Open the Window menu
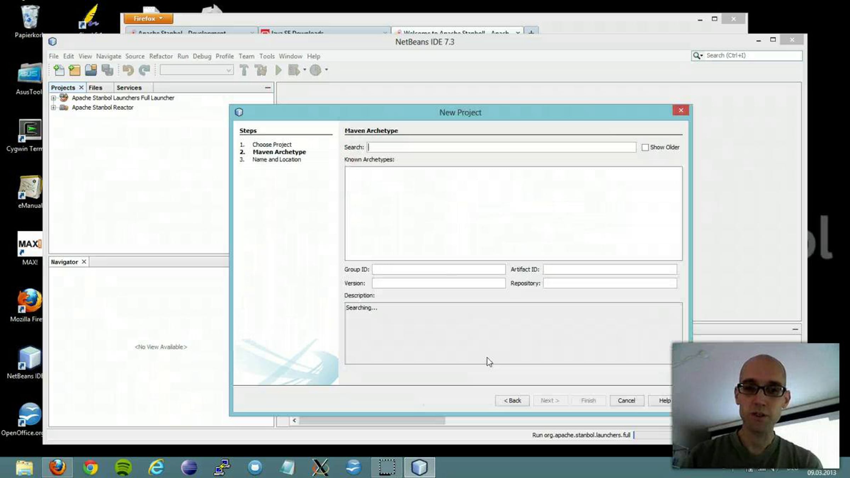Screen dimensions: 850x478 click(x=290, y=56)
